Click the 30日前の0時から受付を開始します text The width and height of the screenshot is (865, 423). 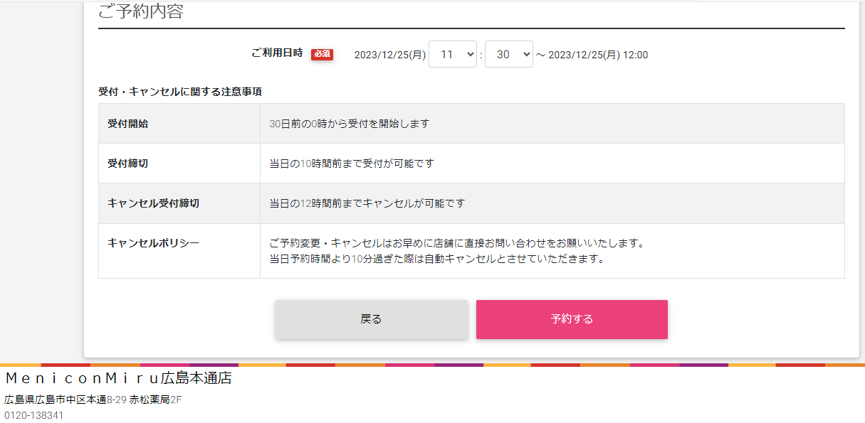click(x=349, y=124)
